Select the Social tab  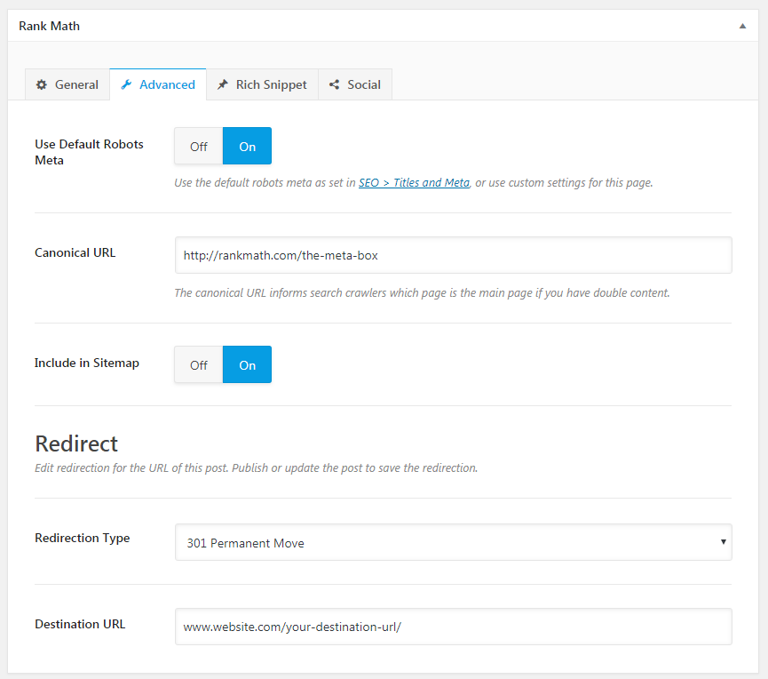(x=355, y=84)
